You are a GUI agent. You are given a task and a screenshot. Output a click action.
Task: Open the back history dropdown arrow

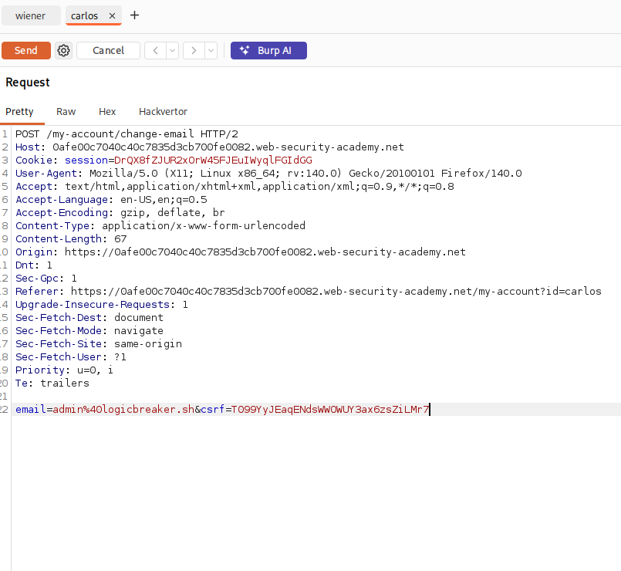[x=172, y=51]
